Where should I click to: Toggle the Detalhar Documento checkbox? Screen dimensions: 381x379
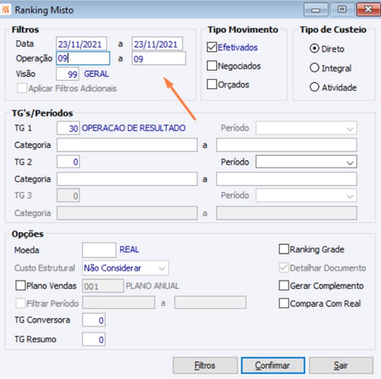click(x=284, y=268)
